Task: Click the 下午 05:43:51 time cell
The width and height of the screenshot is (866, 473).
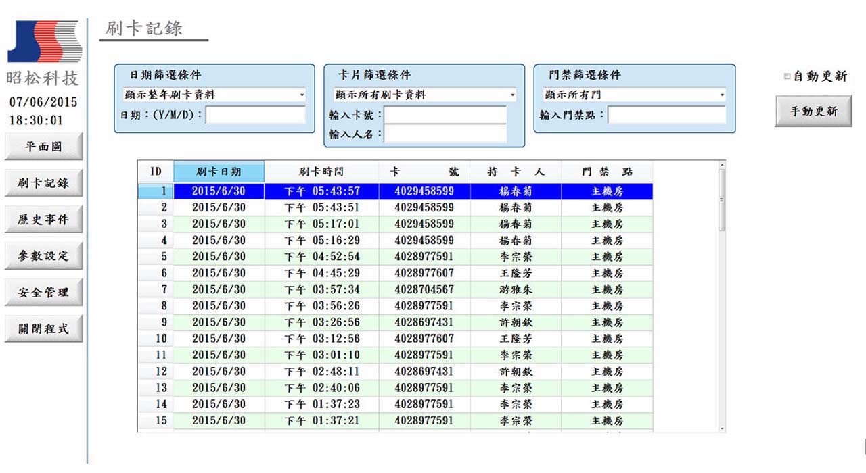Action: pyautogui.click(x=321, y=207)
